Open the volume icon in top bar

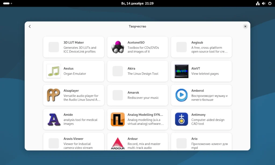264,3
